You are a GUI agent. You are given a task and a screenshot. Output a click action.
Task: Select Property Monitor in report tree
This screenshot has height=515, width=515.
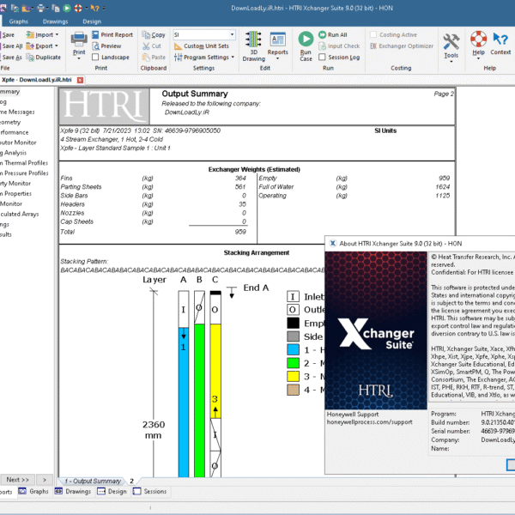coord(15,184)
